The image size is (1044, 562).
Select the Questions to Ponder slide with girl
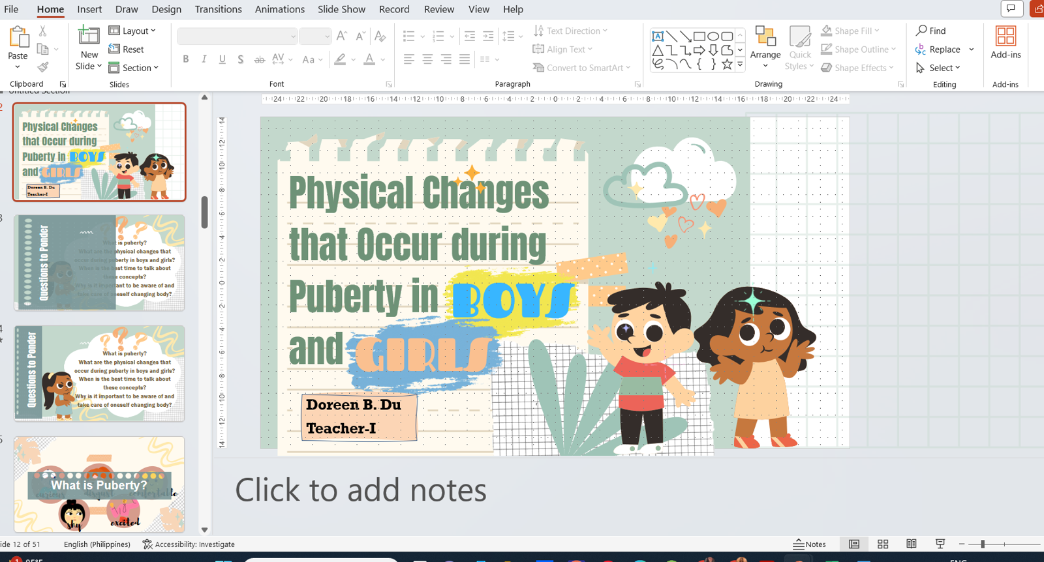click(x=99, y=374)
